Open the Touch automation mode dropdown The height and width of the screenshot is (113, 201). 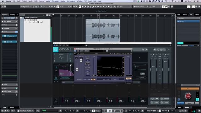pyautogui.click(x=64, y=7)
